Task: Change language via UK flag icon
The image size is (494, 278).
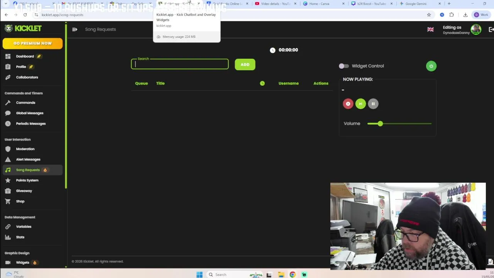Action: (430, 30)
